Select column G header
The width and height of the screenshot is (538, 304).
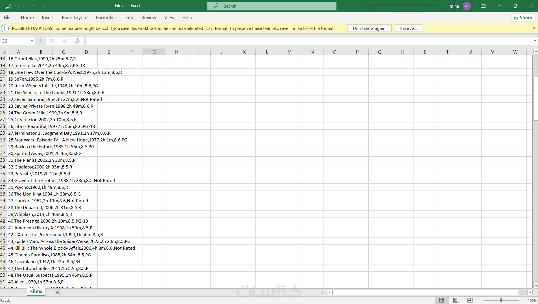click(x=154, y=52)
